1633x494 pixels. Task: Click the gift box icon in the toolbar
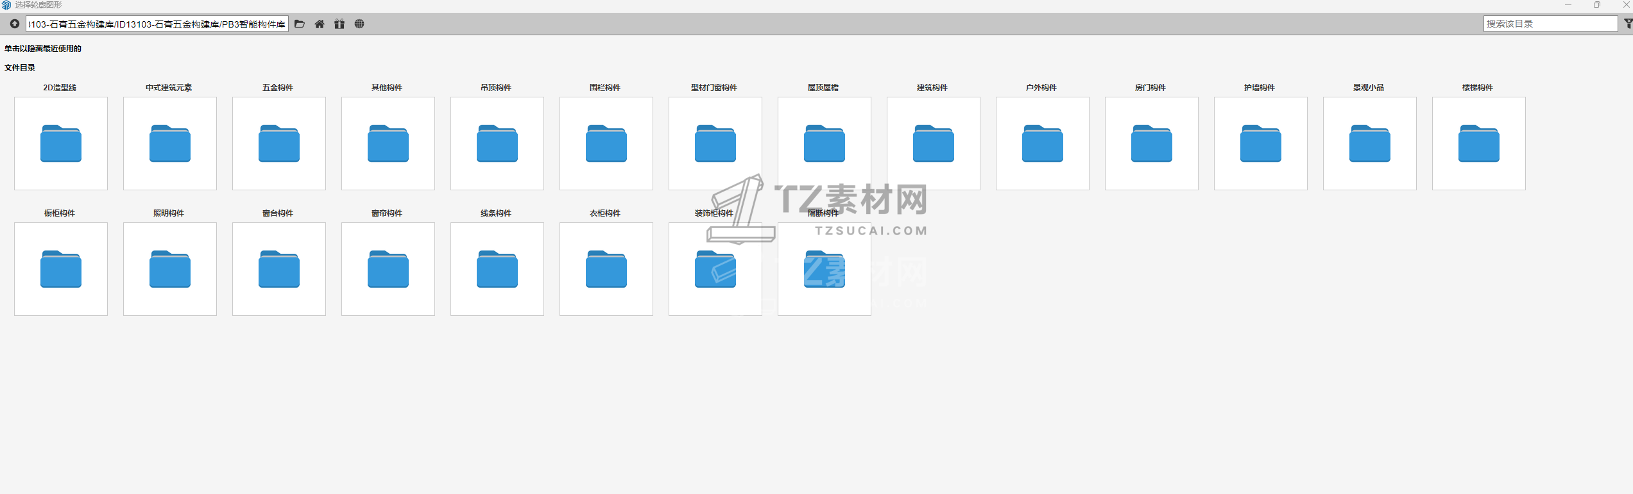point(339,24)
